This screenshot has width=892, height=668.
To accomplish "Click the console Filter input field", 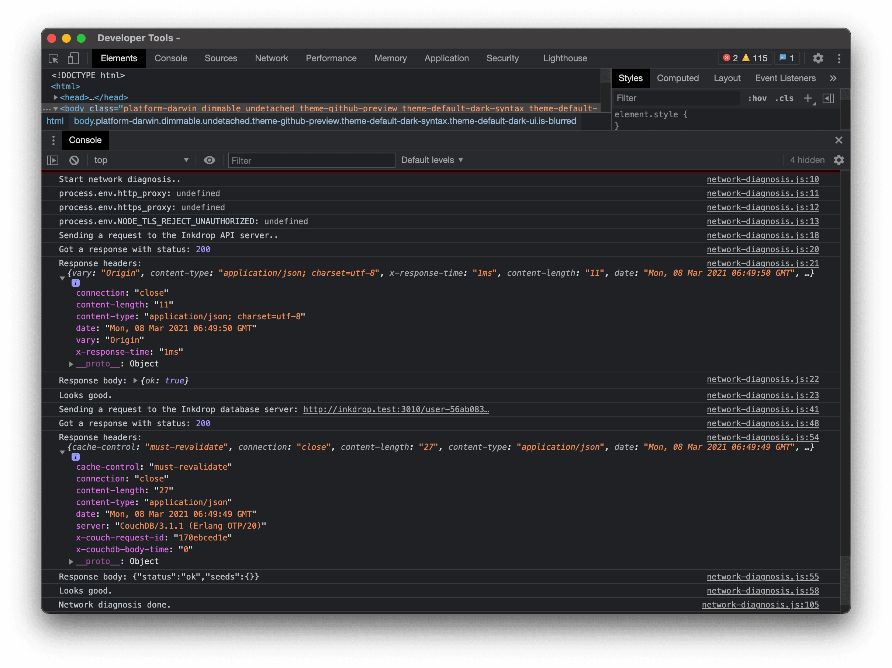I will point(311,160).
